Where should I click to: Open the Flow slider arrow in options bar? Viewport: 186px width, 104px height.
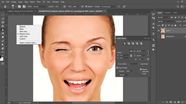(78, 7)
